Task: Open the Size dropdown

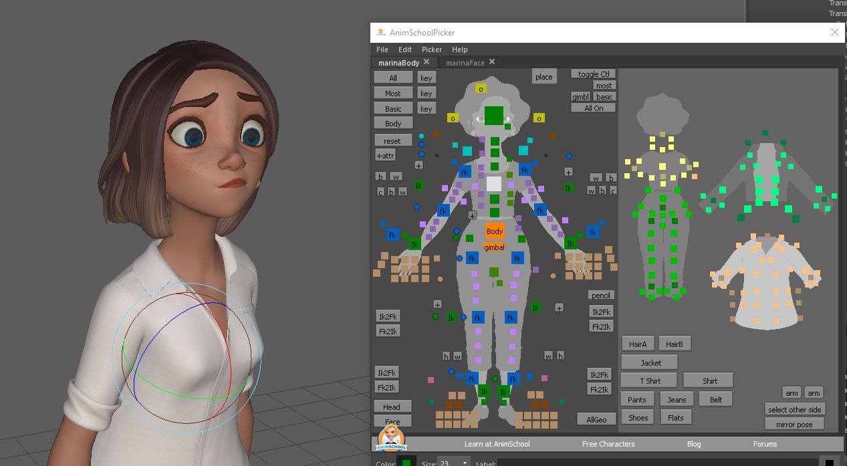Action: click(x=454, y=462)
